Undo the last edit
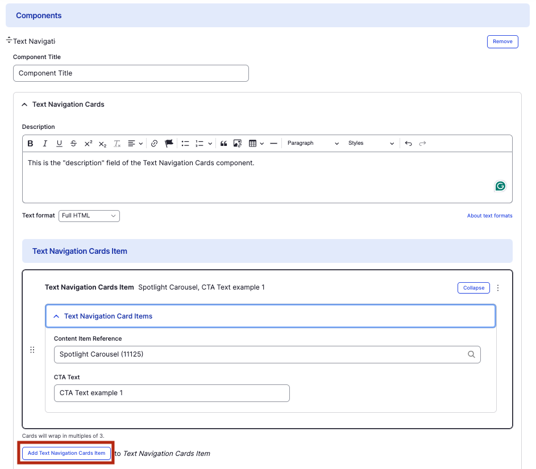 click(408, 144)
